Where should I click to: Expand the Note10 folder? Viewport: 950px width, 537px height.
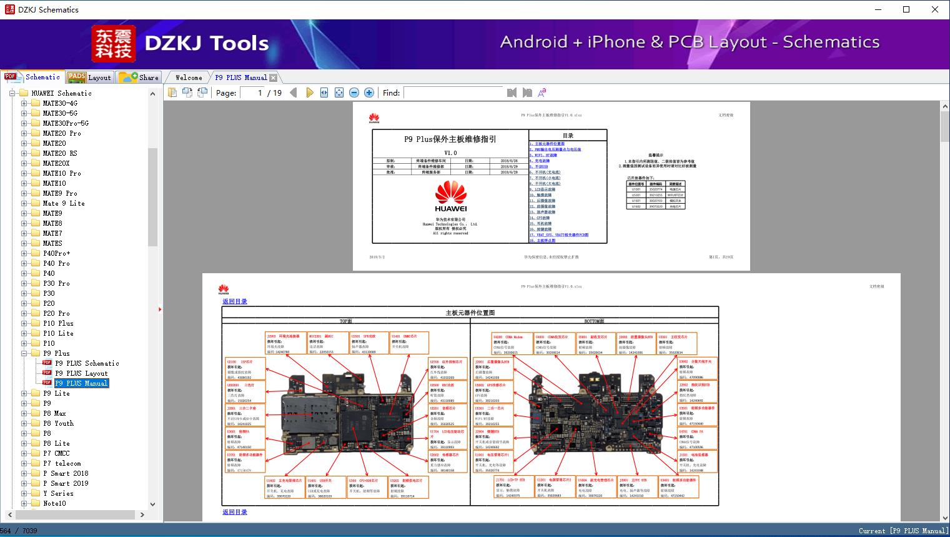[x=24, y=503]
